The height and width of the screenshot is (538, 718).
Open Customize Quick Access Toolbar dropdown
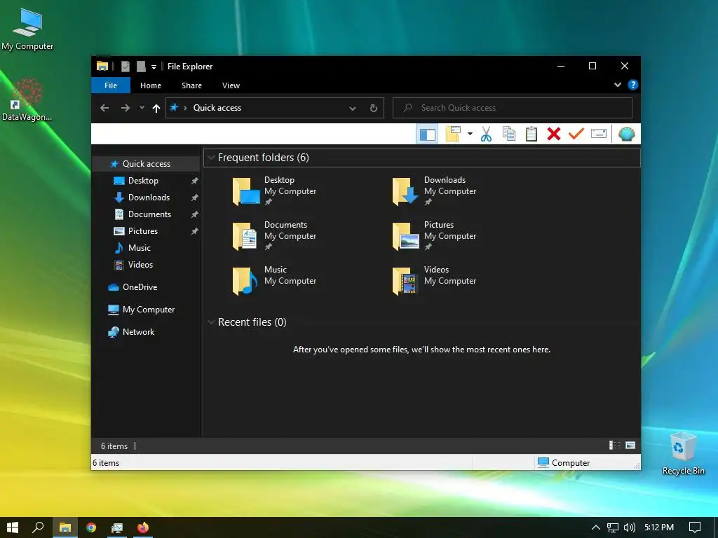154,67
